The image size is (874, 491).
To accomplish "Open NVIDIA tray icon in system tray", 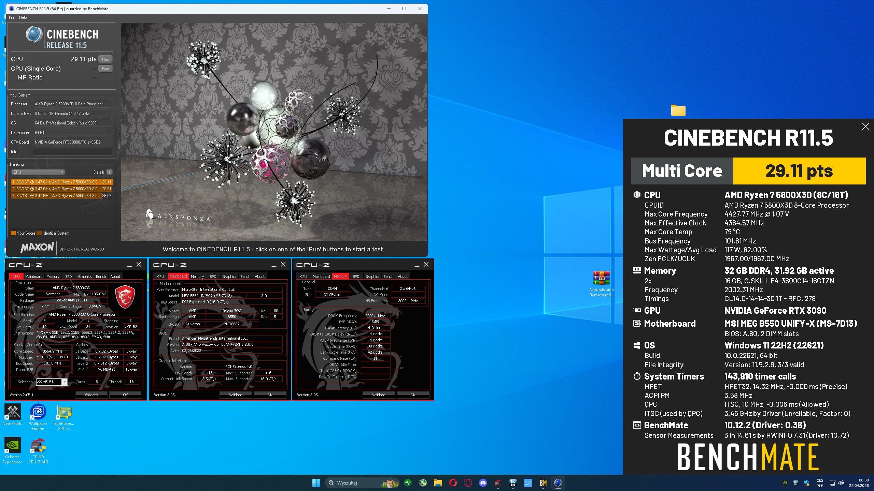I will 785,483.
